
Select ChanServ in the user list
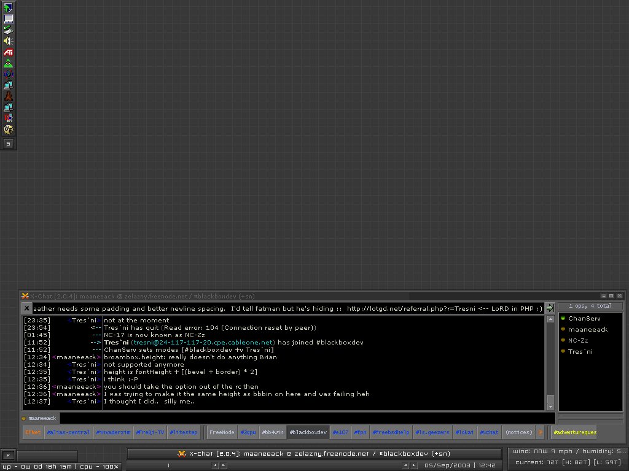point(584,318)
